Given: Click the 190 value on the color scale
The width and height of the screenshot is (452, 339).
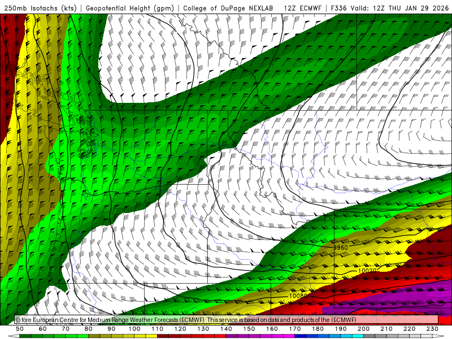Looking at the screenshot, I should 341,329.
